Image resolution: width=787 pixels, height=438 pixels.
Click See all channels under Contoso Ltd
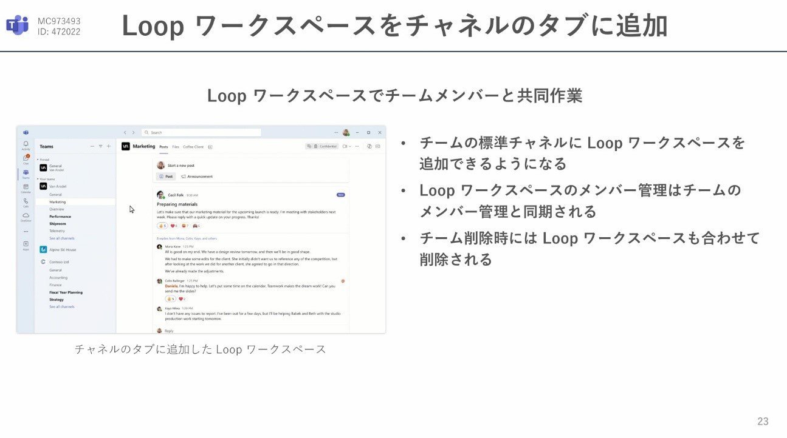point(62,307)
